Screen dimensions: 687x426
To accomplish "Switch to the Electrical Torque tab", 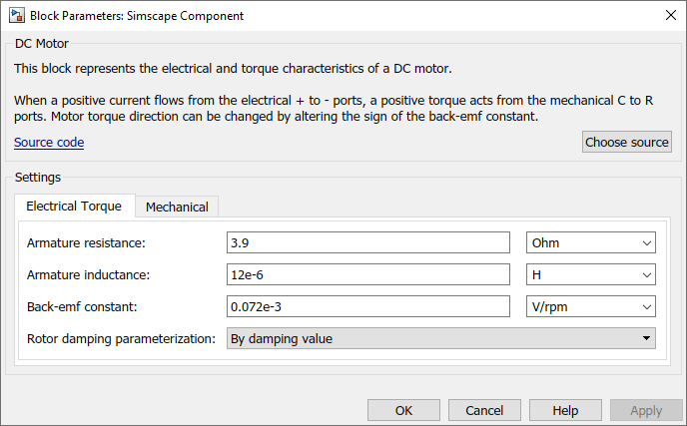I will [74, 207].
